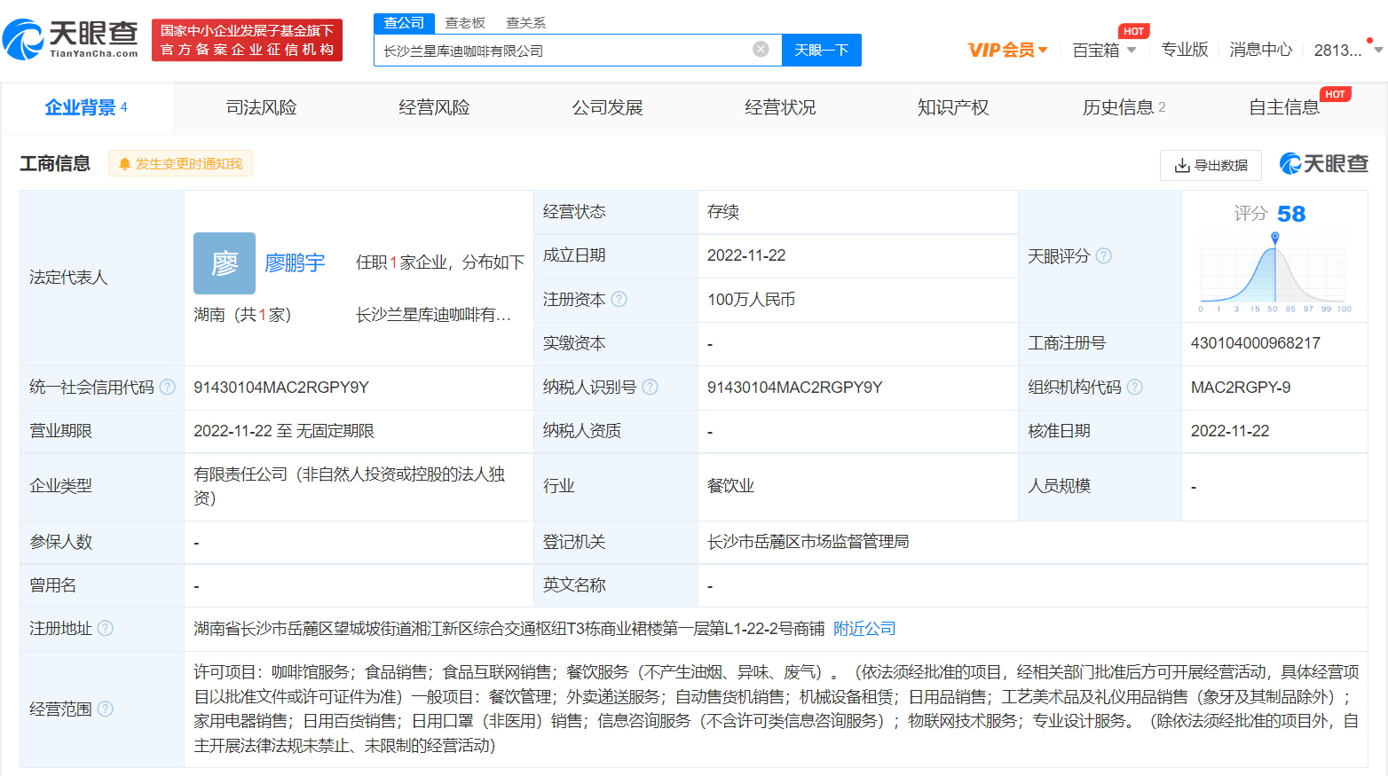Click help icon beside 经营范围
1388x776 pixels.
tap(106, 709)
